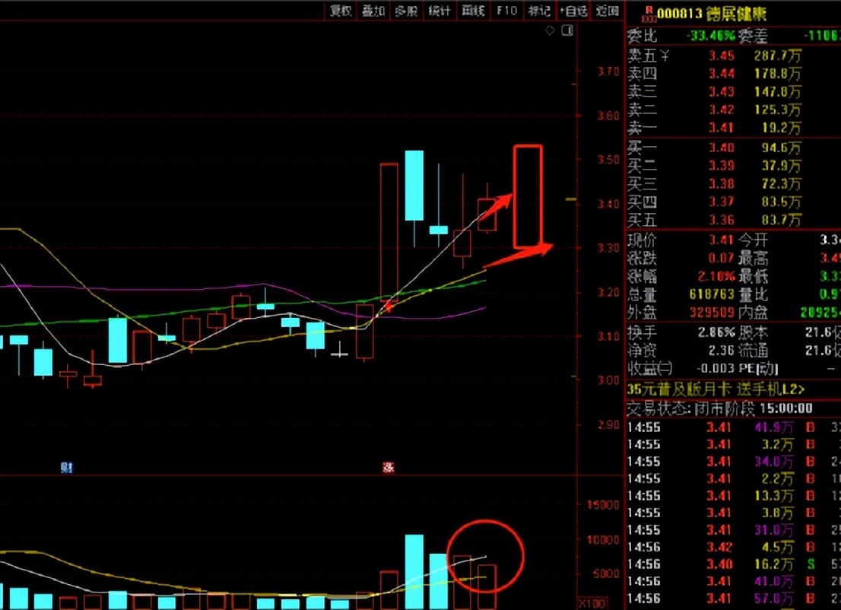This screenshot has width=841, height=610.
Task: Select the trade row with 57.0万 volume
Action: click(x=733, y=599)
